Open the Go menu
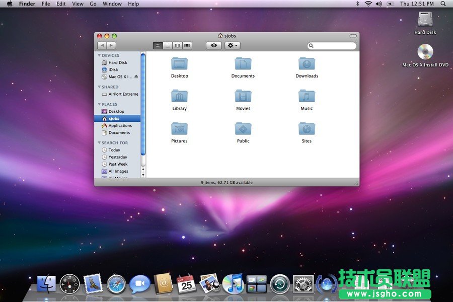 click(93, 4)
